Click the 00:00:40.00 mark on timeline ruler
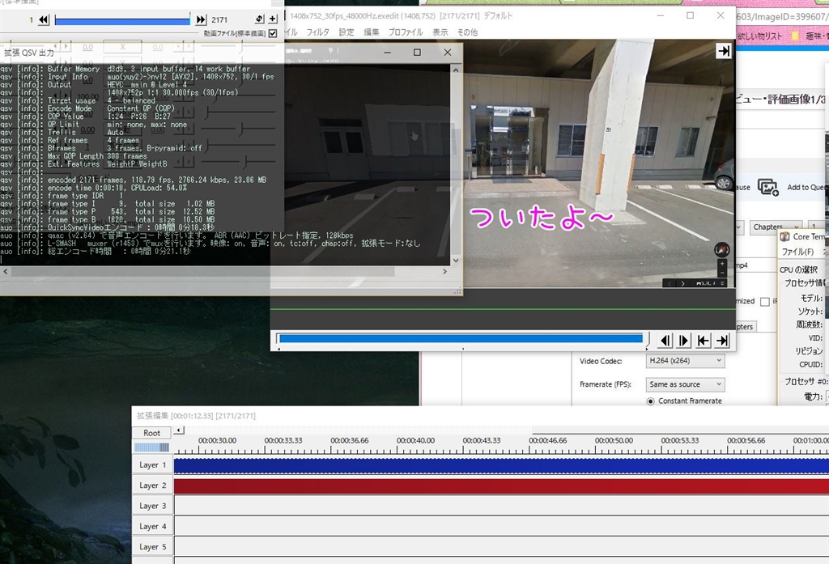The width and height of the screenshot is (829, 564). [415, 440]
